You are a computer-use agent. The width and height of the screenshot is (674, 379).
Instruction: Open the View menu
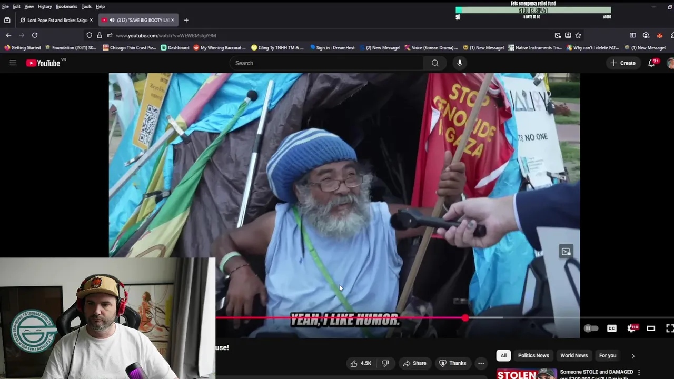pyautogui.click(x=29, y=6)
